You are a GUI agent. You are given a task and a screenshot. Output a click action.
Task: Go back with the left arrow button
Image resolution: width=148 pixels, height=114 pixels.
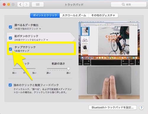(x=20, y=4)
